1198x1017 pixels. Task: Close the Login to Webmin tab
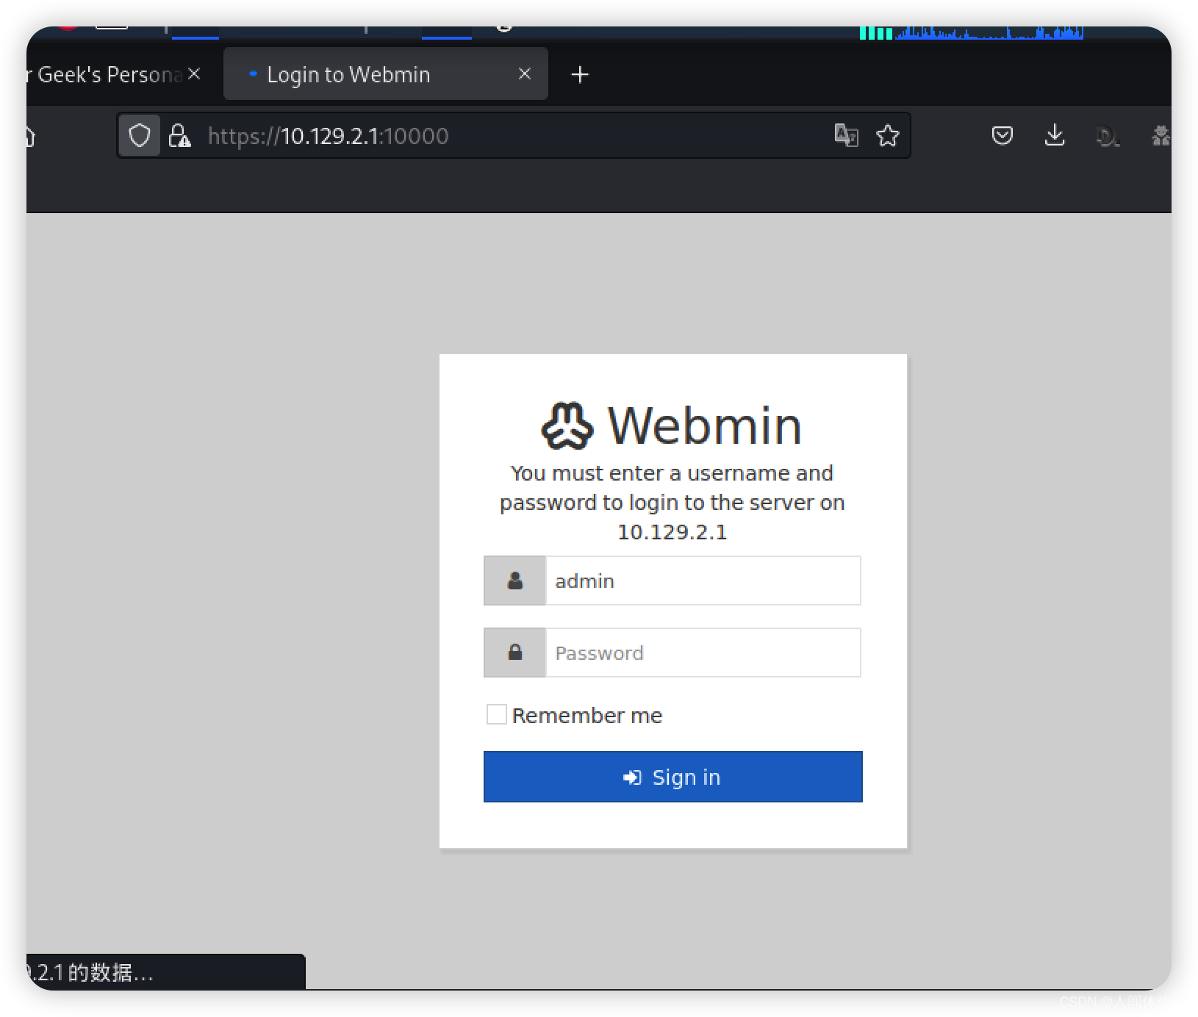[x=525, y=73]
